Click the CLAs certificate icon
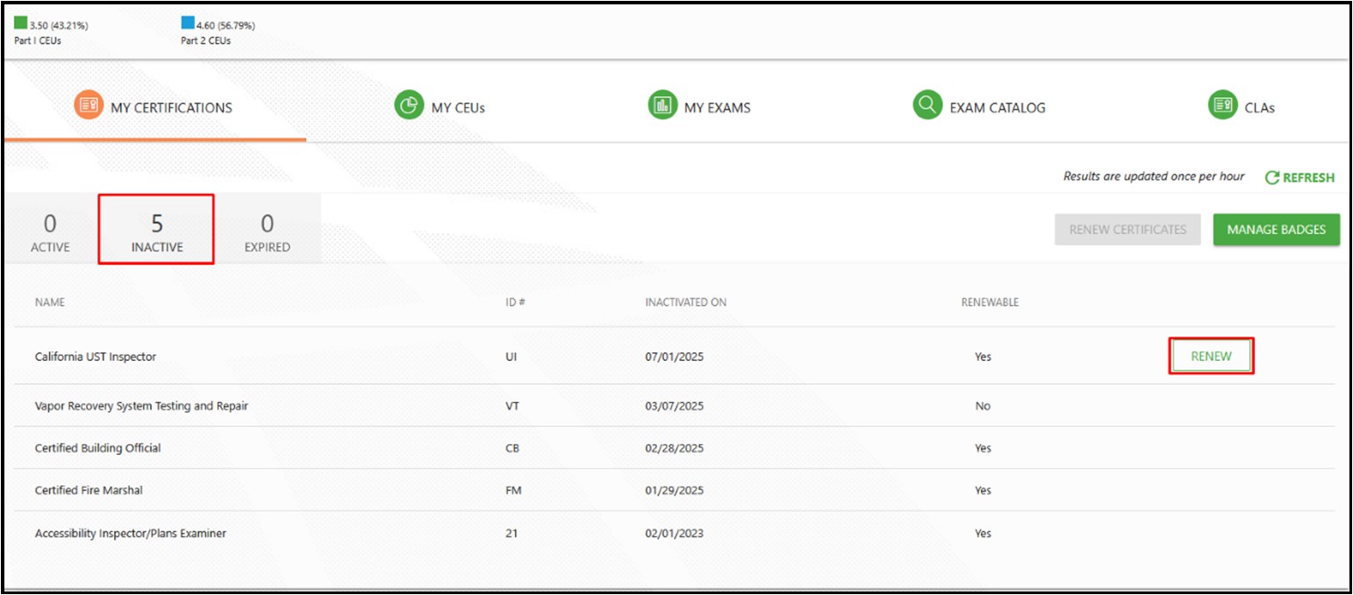1353x595 pixels. click(1222, 106)
